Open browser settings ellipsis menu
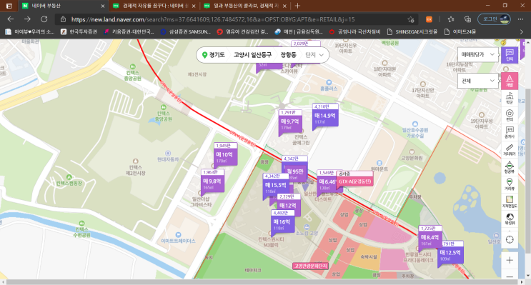This screenshot has height=285, width=531. [x=521, y=19]
